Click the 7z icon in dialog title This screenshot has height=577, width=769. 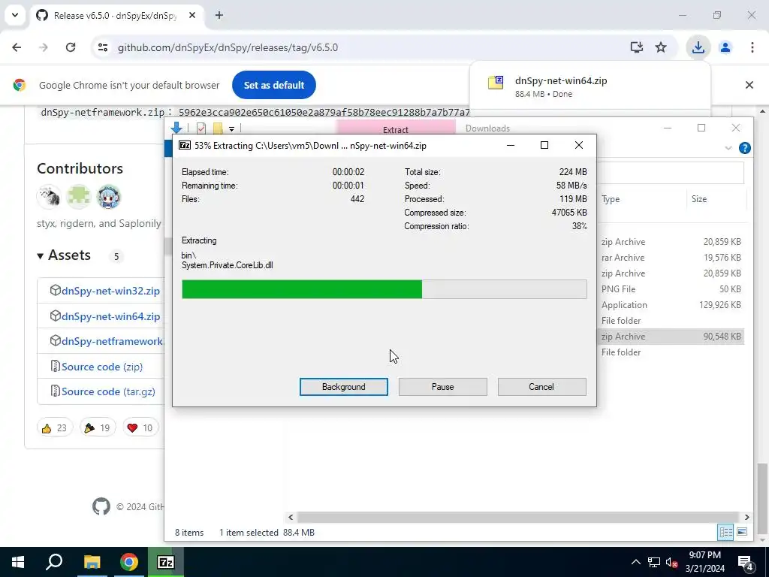point(185,145)
